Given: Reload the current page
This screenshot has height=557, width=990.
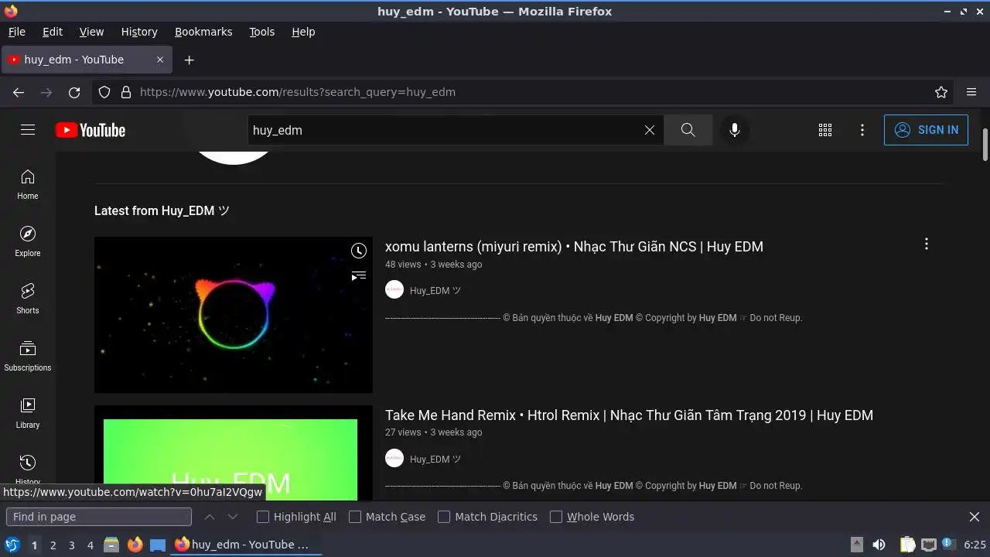Looking at the screenshot, I should pyautogui.click(x=74, y=92).
